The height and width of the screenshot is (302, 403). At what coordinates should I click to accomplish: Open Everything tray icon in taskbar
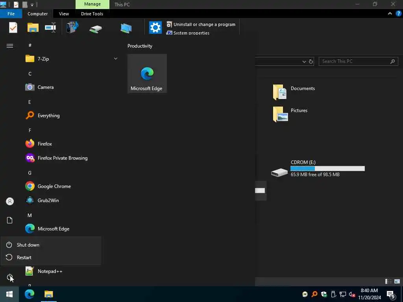pos(314,294)
